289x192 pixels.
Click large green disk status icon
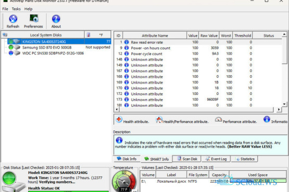click(x=9, y=178)
